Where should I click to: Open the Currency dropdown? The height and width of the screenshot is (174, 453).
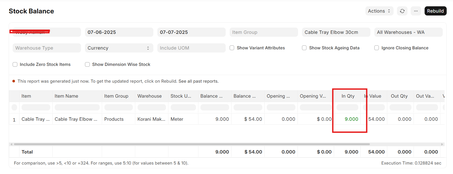coord(119,48)
